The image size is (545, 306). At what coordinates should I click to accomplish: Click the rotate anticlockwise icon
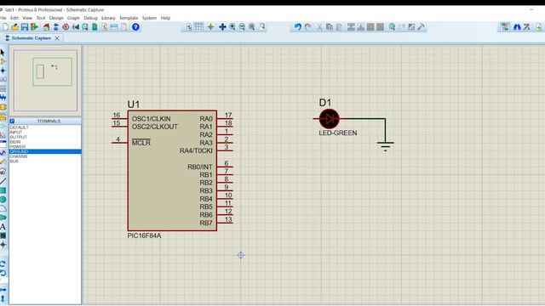[3, 273]
